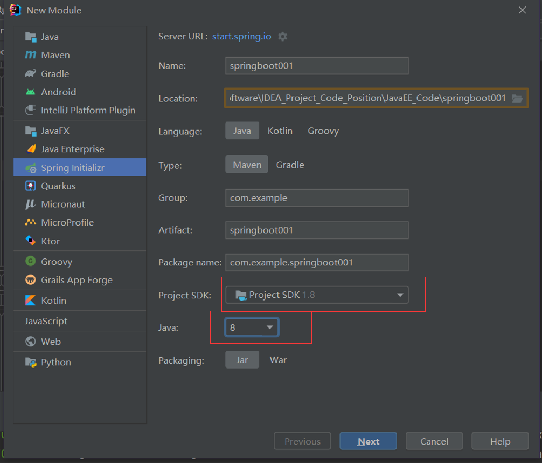
Task: Close the New Module dialog
Action: point(522,10)
